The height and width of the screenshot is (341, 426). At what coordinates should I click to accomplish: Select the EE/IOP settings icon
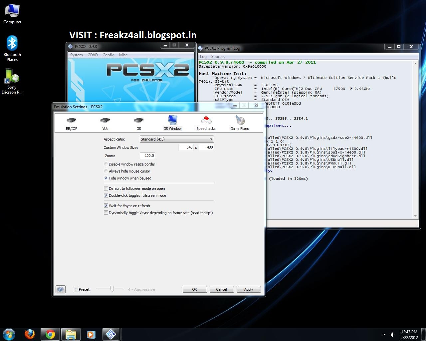(71, 122)
